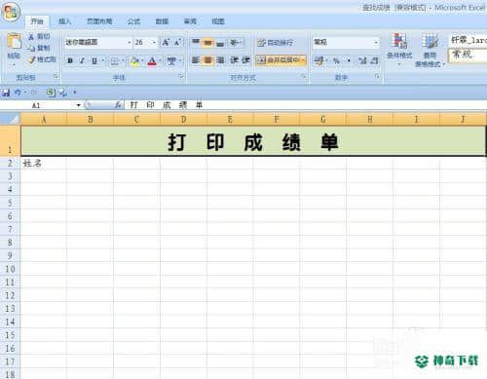
Task: Switch to the Insert ribbon tab
Action: pos(64,21)
